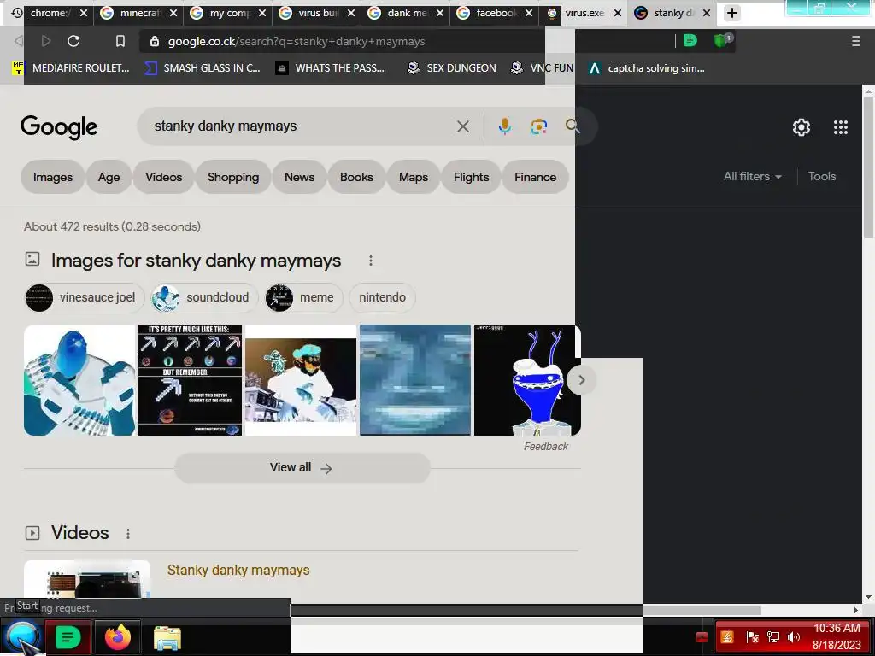875x656 pixels.
Task: Filter results by Age chip
Action: (x=109, y=178)
